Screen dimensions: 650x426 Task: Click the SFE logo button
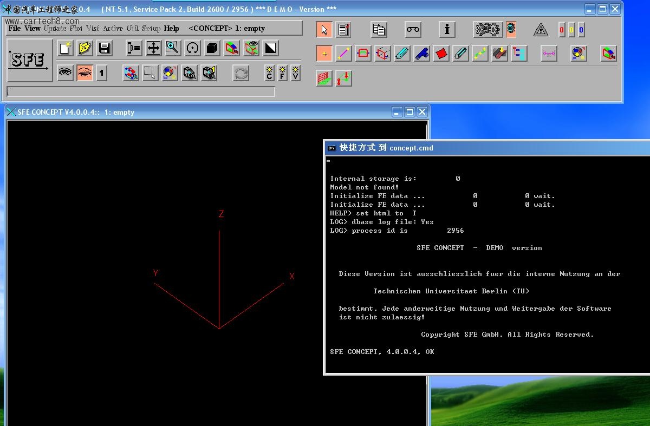coord(29,60)
